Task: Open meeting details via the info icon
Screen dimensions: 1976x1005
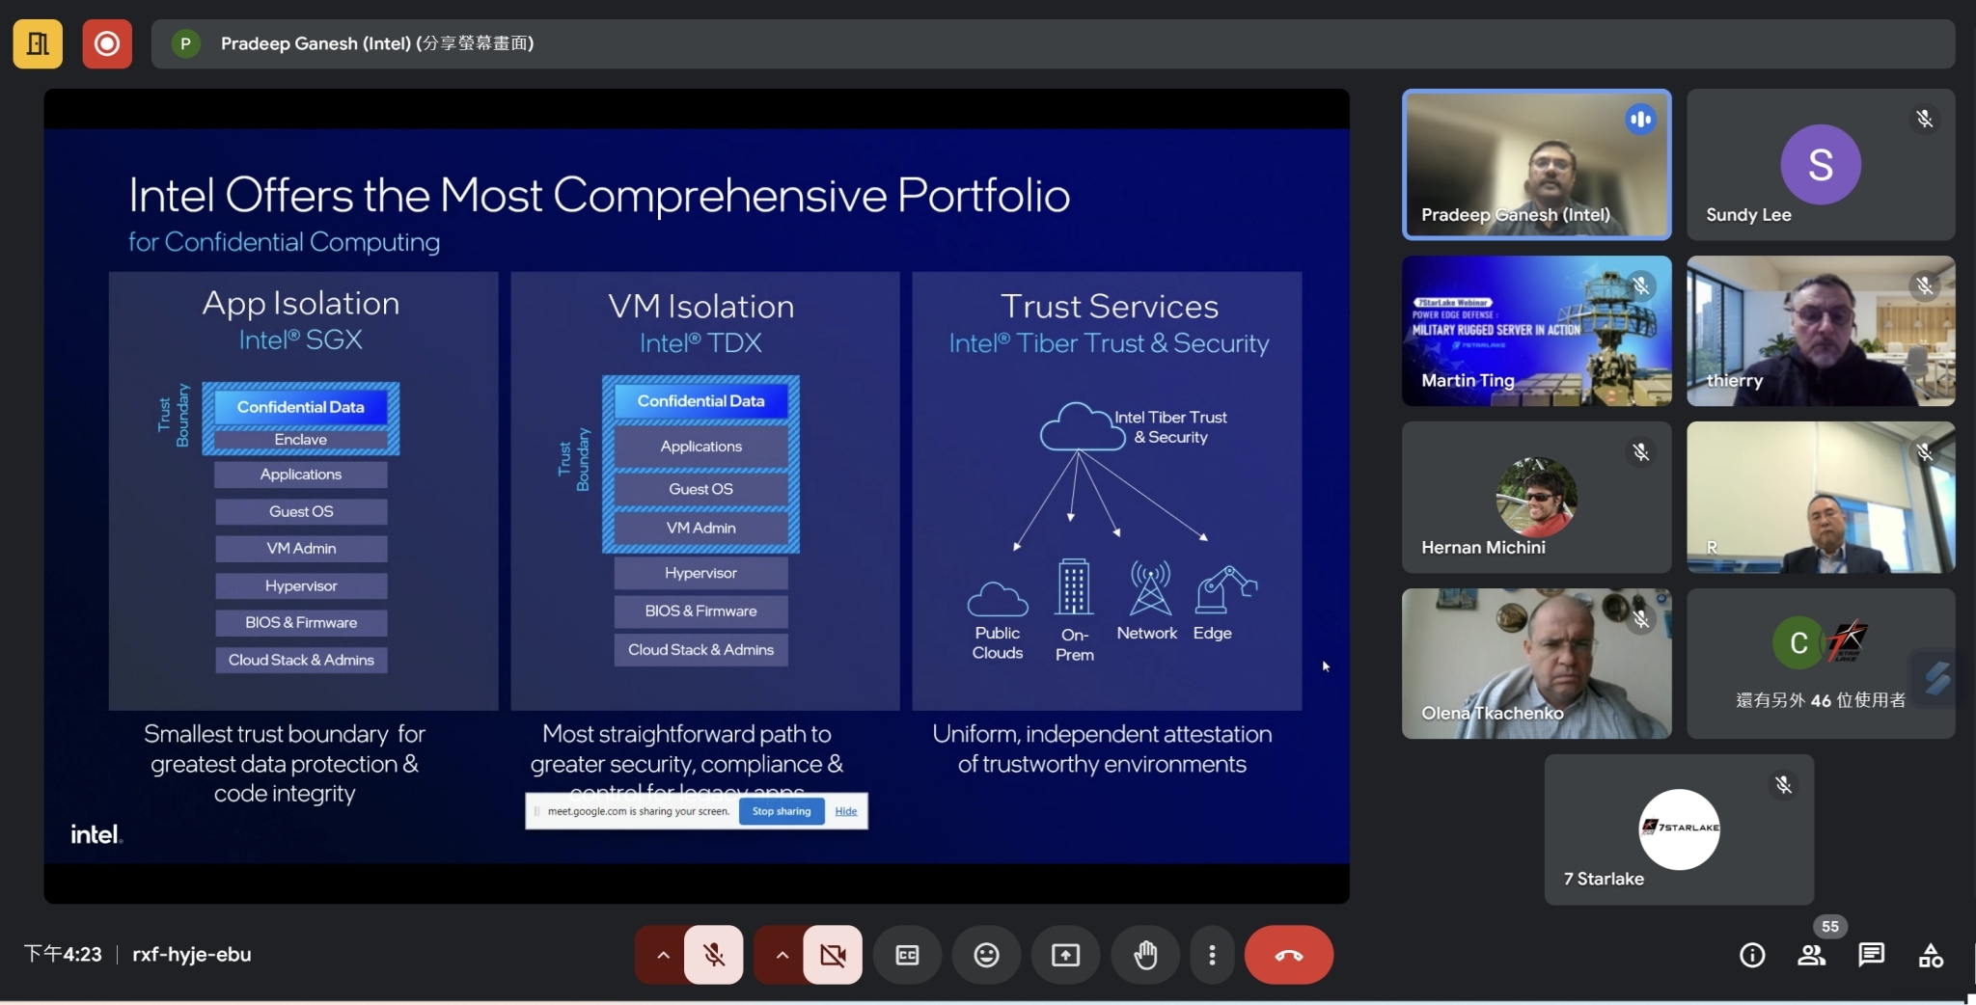Action: [x=1752, y=954]
